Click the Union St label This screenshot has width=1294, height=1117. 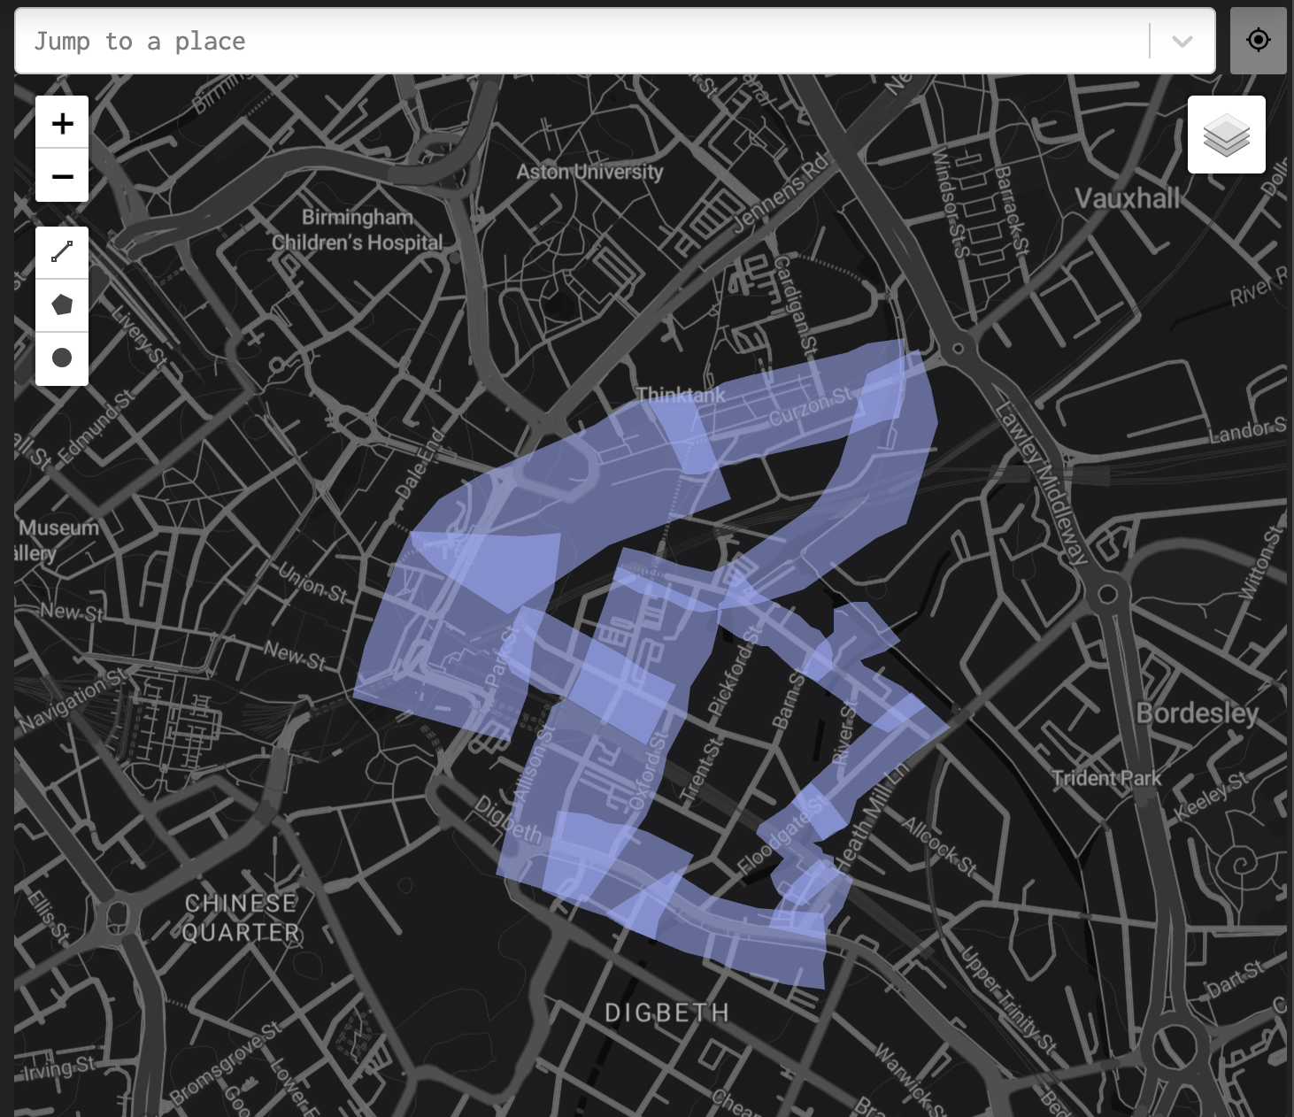point(313,583)
